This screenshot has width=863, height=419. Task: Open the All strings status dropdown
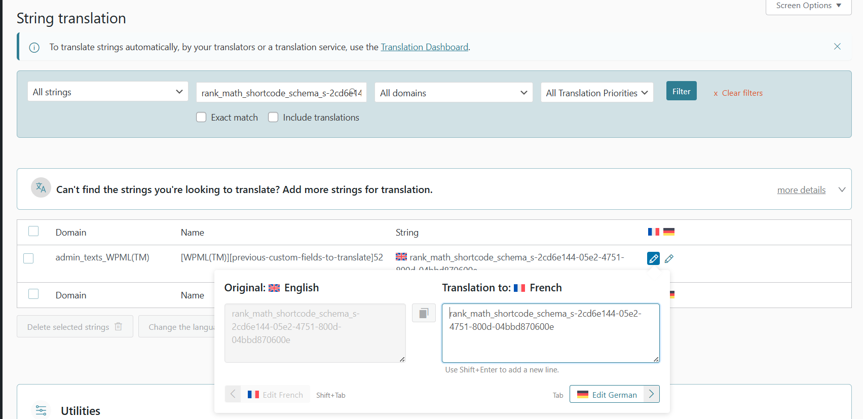107,92
